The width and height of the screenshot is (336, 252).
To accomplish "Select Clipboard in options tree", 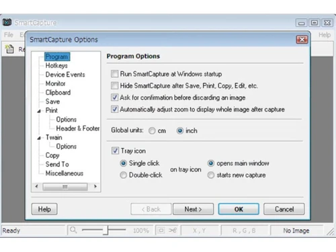I will click(58, 93).
